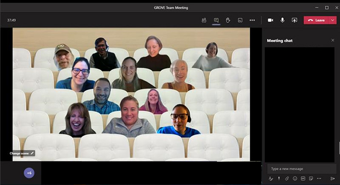Show the participants list
340x185 pixels.
(x=204, y=20)
